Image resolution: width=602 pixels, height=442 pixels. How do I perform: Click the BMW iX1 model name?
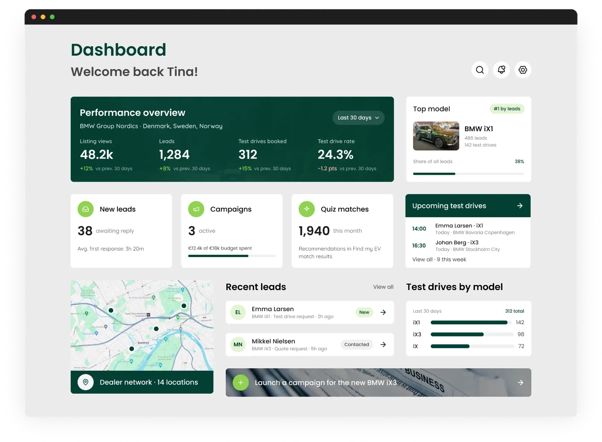[479, 129]
